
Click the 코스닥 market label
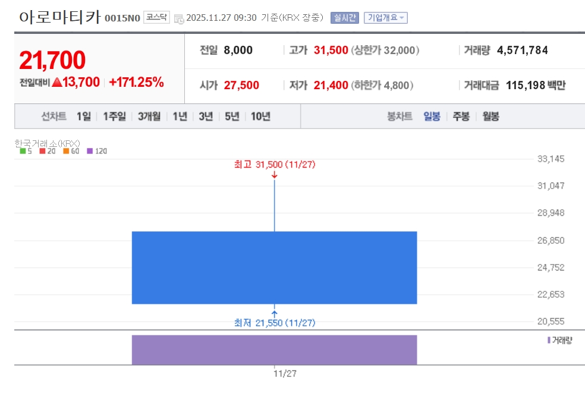(156, 17)
